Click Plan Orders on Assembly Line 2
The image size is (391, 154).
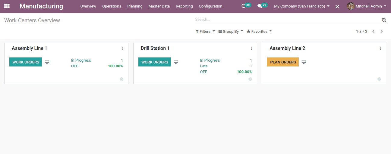(283, 62)
